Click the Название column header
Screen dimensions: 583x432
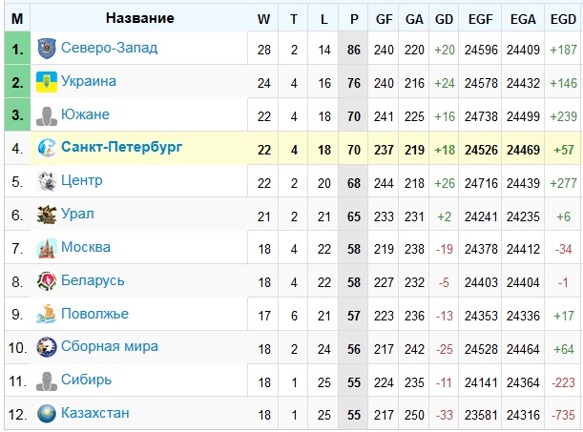point(140,18)
